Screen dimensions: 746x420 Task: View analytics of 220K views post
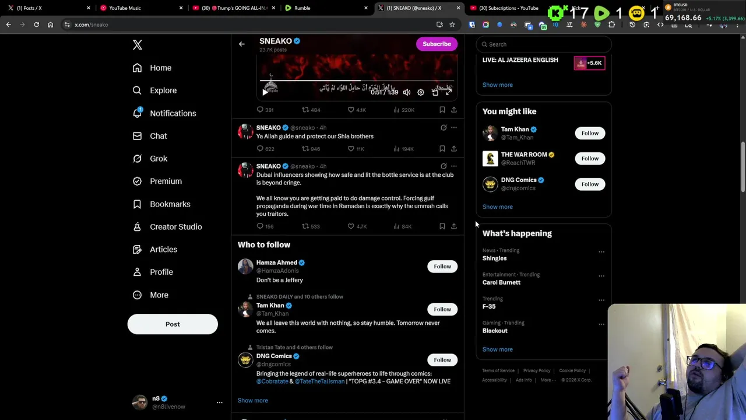(x=403, y=110)
